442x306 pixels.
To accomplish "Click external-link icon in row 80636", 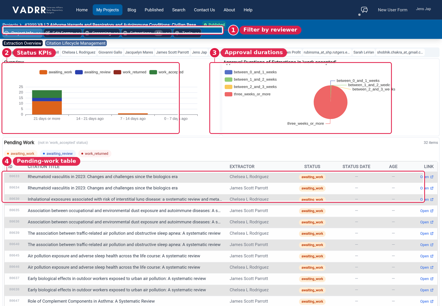I will point(432,222).
